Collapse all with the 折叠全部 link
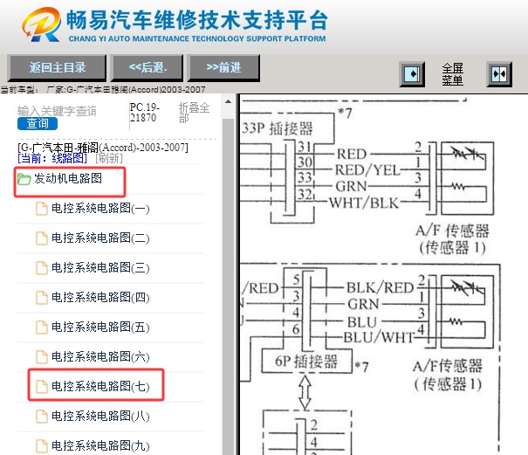528x455 pixels. [194, 113]
